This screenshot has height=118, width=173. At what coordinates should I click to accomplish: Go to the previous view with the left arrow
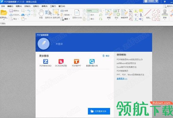35,11
